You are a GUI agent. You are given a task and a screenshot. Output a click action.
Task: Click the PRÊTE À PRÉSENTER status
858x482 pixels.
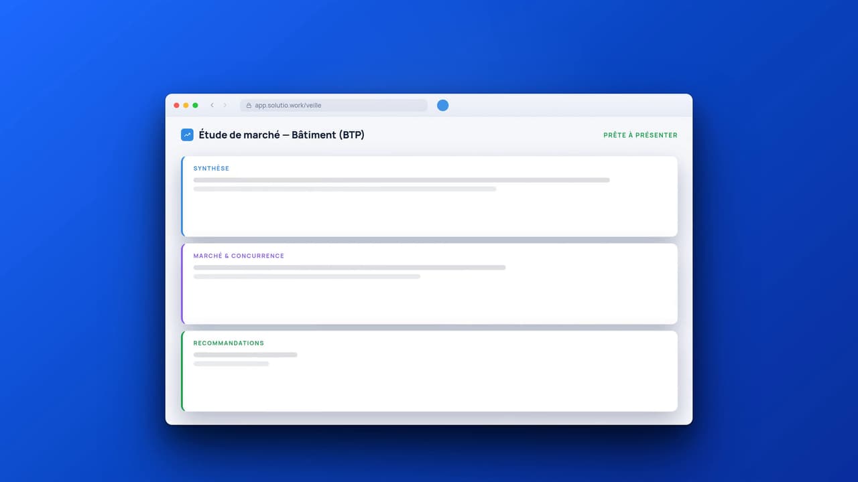click(640, 135)
